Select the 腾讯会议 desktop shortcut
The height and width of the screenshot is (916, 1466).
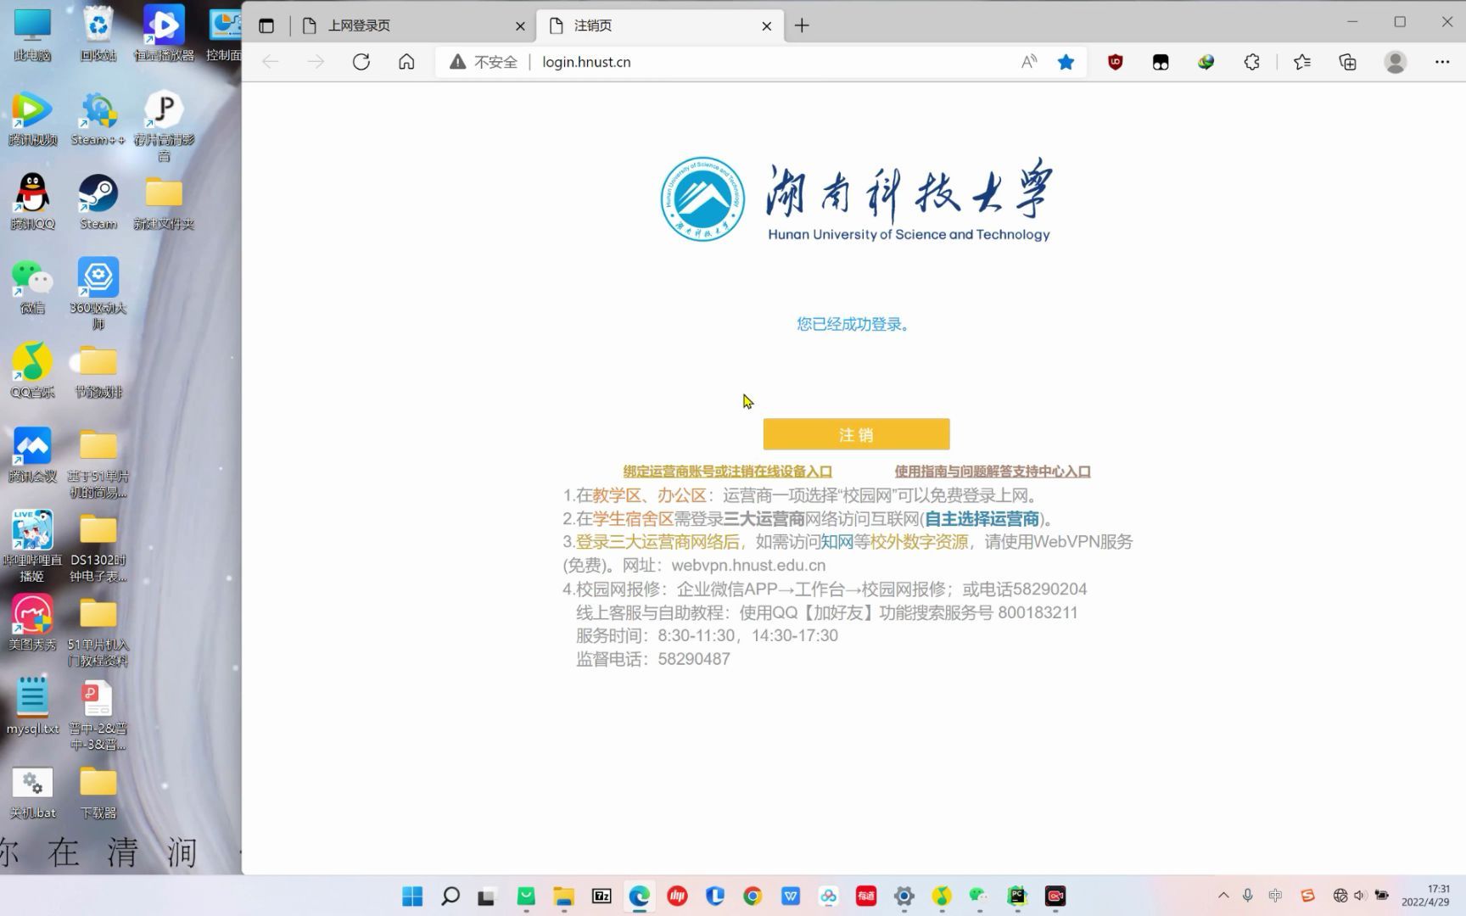point(32,455)
